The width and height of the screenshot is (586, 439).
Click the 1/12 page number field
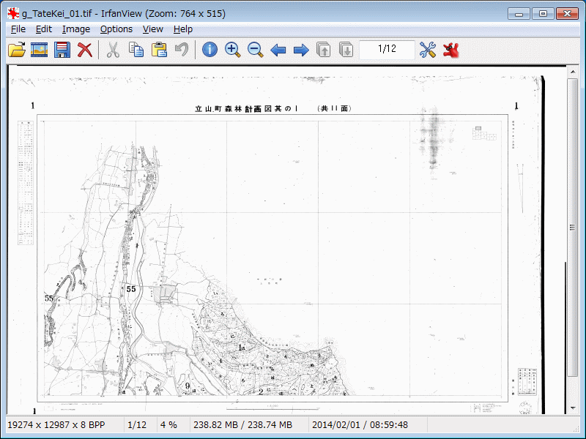click(x=387, y=49)
